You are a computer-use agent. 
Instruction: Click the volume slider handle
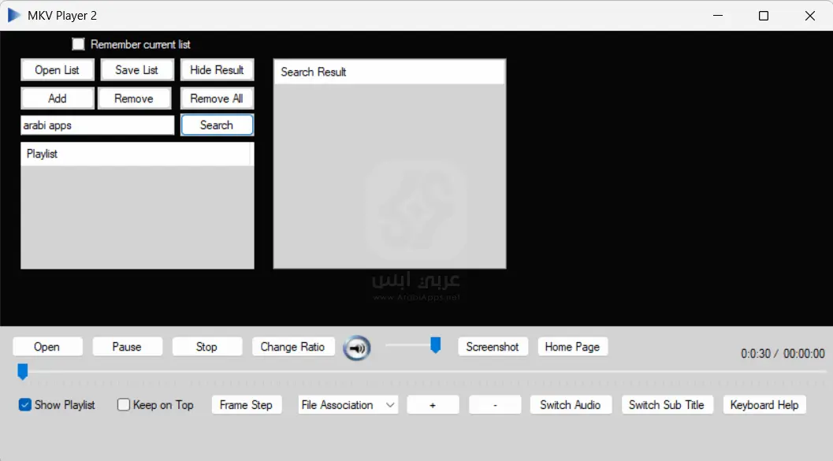(435, 345)
